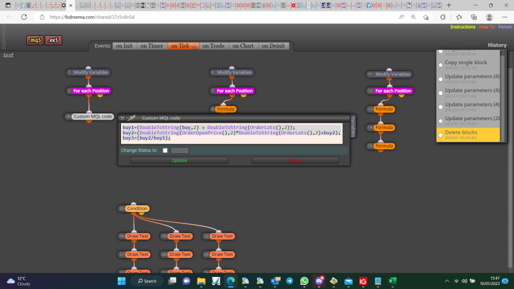Add page to favorites star
The width and height of the screenshot is (514, 289).
(426, 17)
